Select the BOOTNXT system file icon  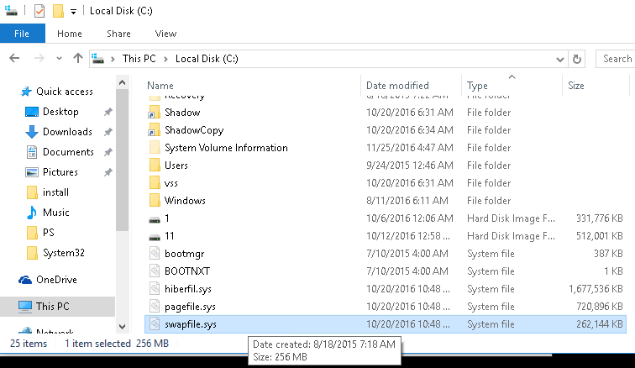[x=155, y=271]
